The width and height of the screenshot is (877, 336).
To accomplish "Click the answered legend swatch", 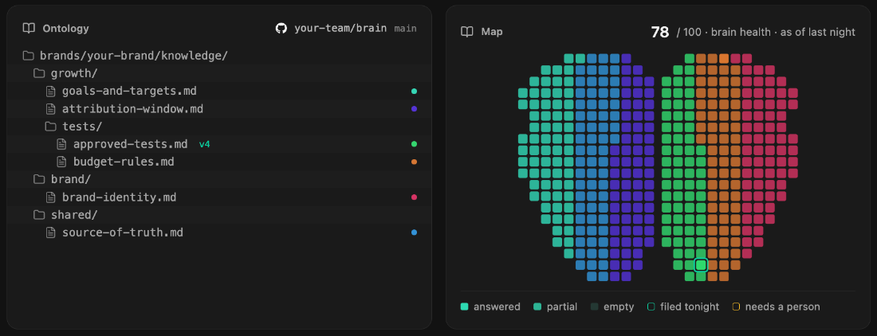I will point(464,307).
